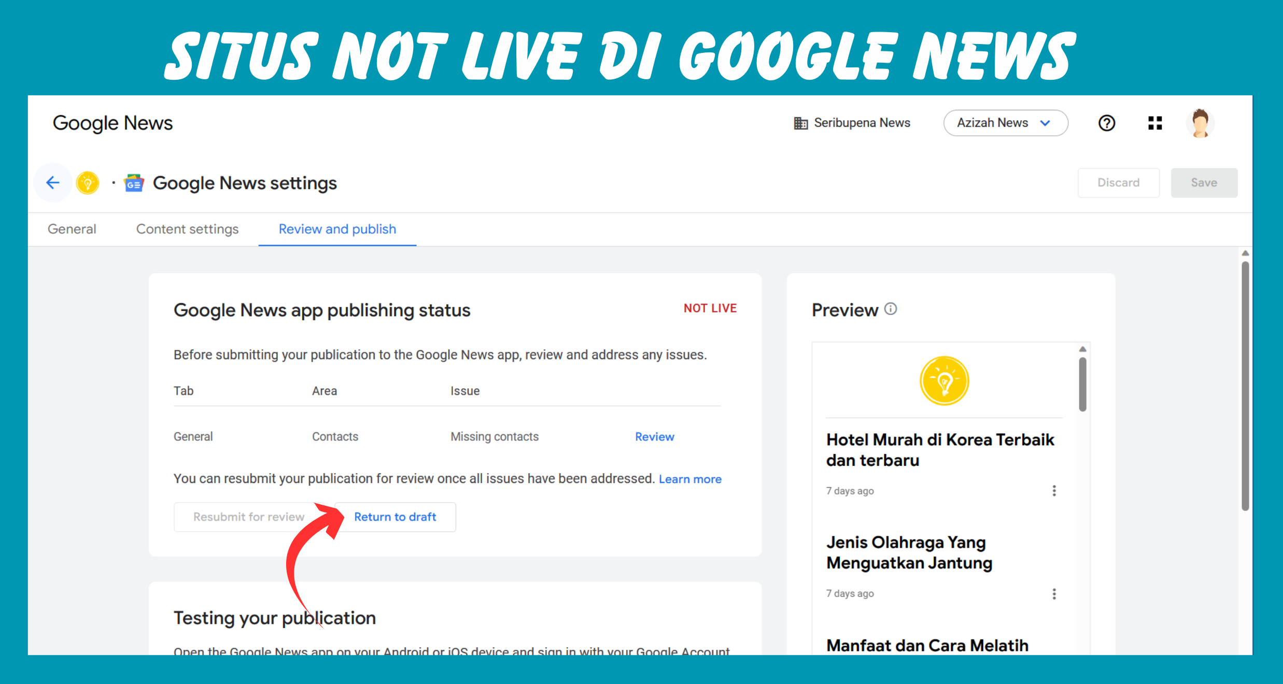Click the Google News app publishing status heading
The width and height of the screenshot is (1283, 684).
pos(322,310)
